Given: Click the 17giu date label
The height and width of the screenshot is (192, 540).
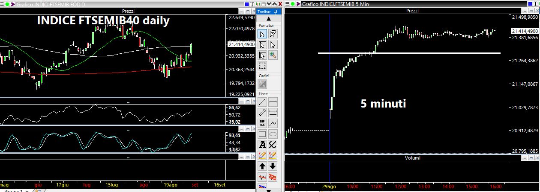Looking at the screenshot, I should pos(63,186).
